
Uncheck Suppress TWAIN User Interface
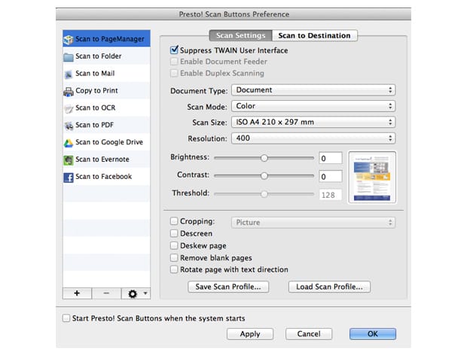pyautogui.click(x=175, y=51)
